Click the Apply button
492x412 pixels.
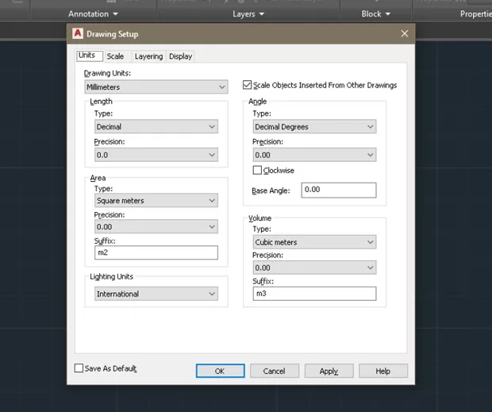pyautogui.click(x=329, y=371)
